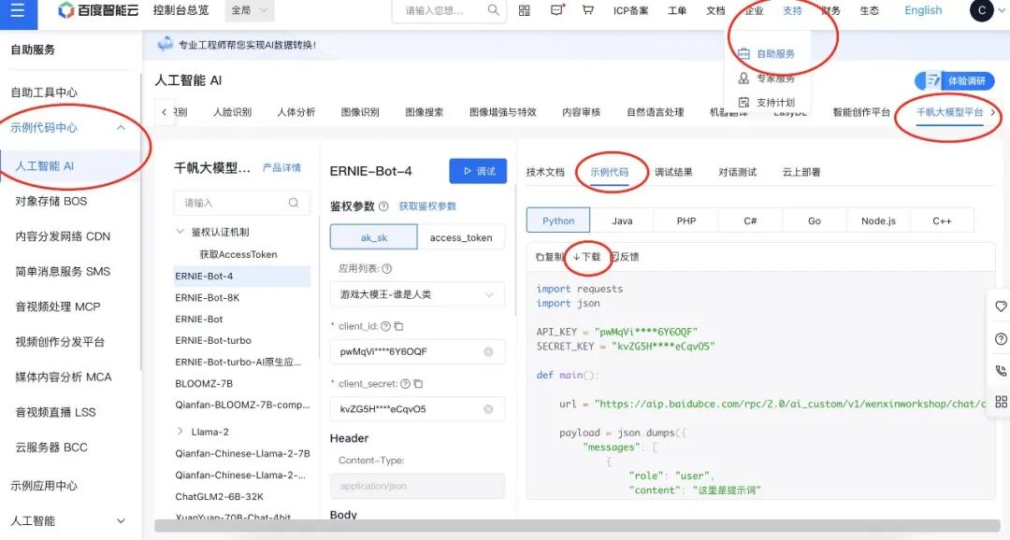Switch language to English

[922, 10]
